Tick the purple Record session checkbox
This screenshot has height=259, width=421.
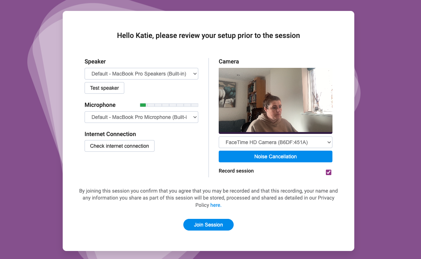(328, 172)
